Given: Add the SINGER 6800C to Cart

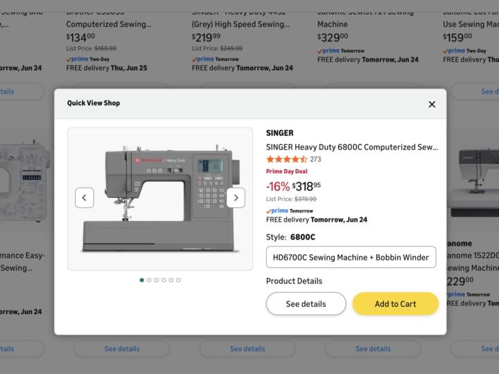Looking at the screenshot, I should coord(395,304).
